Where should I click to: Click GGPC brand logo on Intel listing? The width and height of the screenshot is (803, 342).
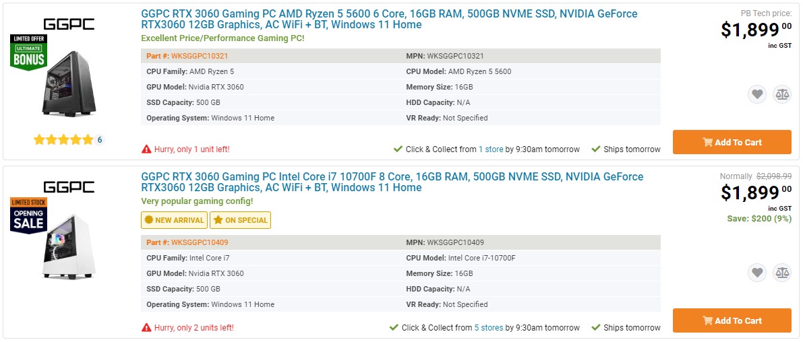coord(69,186)
